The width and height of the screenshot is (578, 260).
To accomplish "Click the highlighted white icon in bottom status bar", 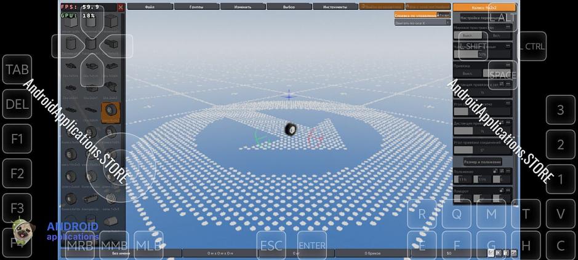I will click(491, 253).
